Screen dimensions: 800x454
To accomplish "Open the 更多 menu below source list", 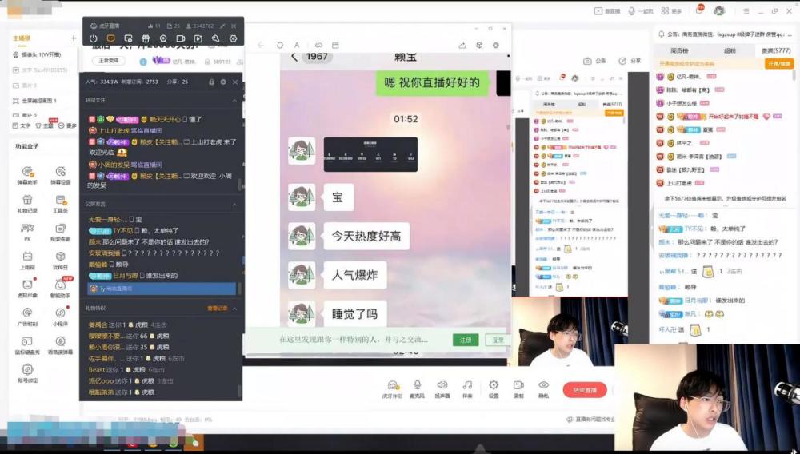I will 68,125.
